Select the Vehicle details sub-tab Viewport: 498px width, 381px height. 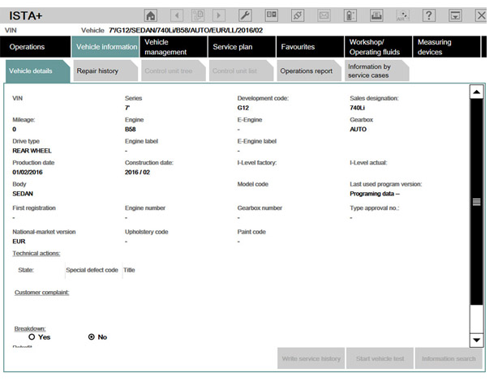click(x=37, y=71)
